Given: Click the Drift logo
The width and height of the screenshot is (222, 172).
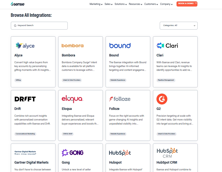Looking at the screenshot, I should point(25,99).
